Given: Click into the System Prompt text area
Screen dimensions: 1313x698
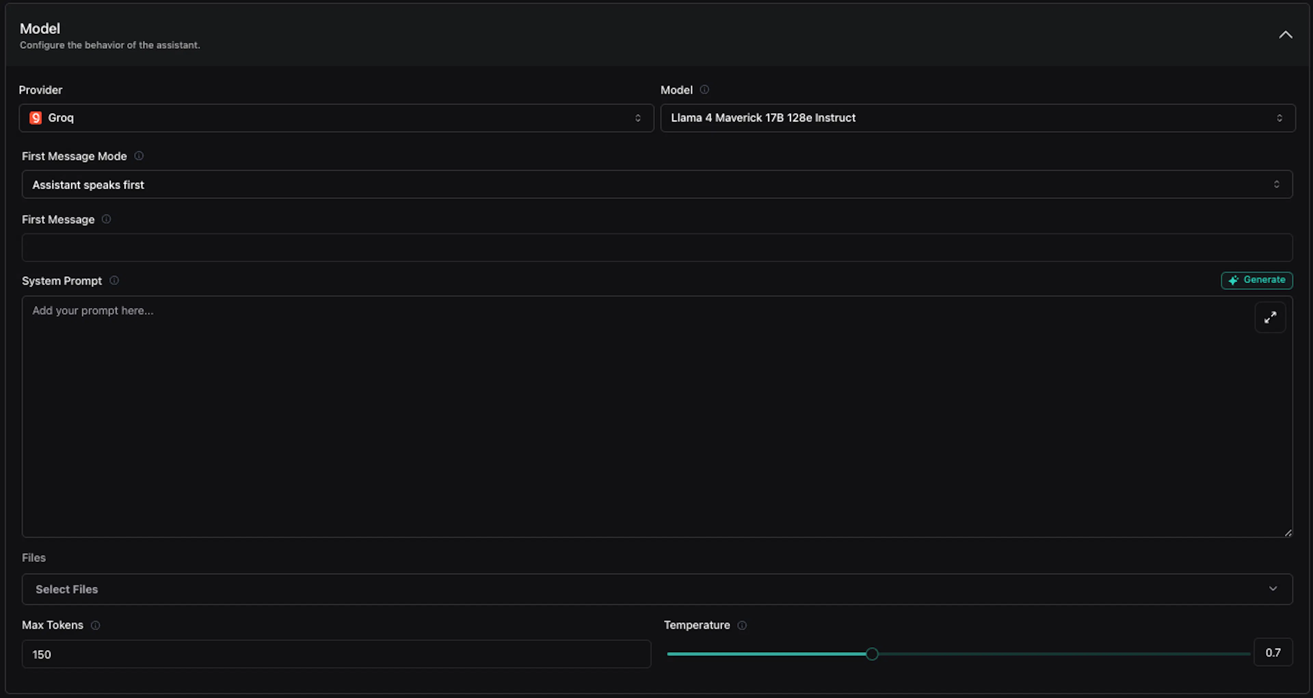Looking at the screenshot, I should [x=657, y=417].
